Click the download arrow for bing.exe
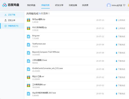Screen dimensions: 129x99 pyautogui.click(x=116, y=36)
